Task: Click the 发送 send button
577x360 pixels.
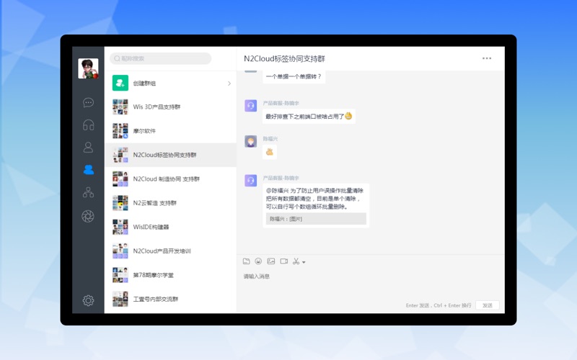Action: pyautogui.click(x=488, y=305)
